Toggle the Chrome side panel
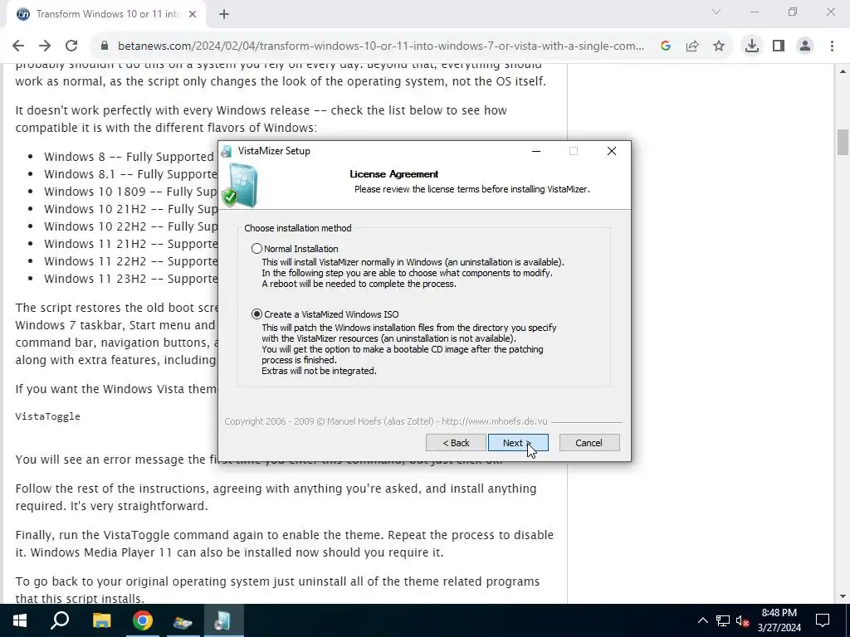The height and width of the screenshot is (637, 850). click(779, 46)
